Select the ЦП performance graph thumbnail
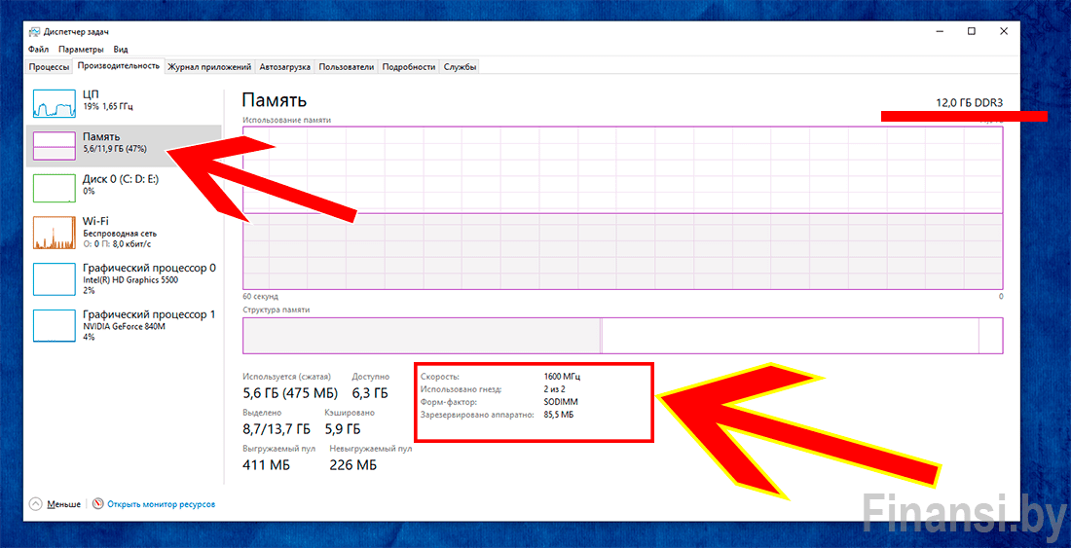This screenshot has height=548, width=1071. point(54,103)
